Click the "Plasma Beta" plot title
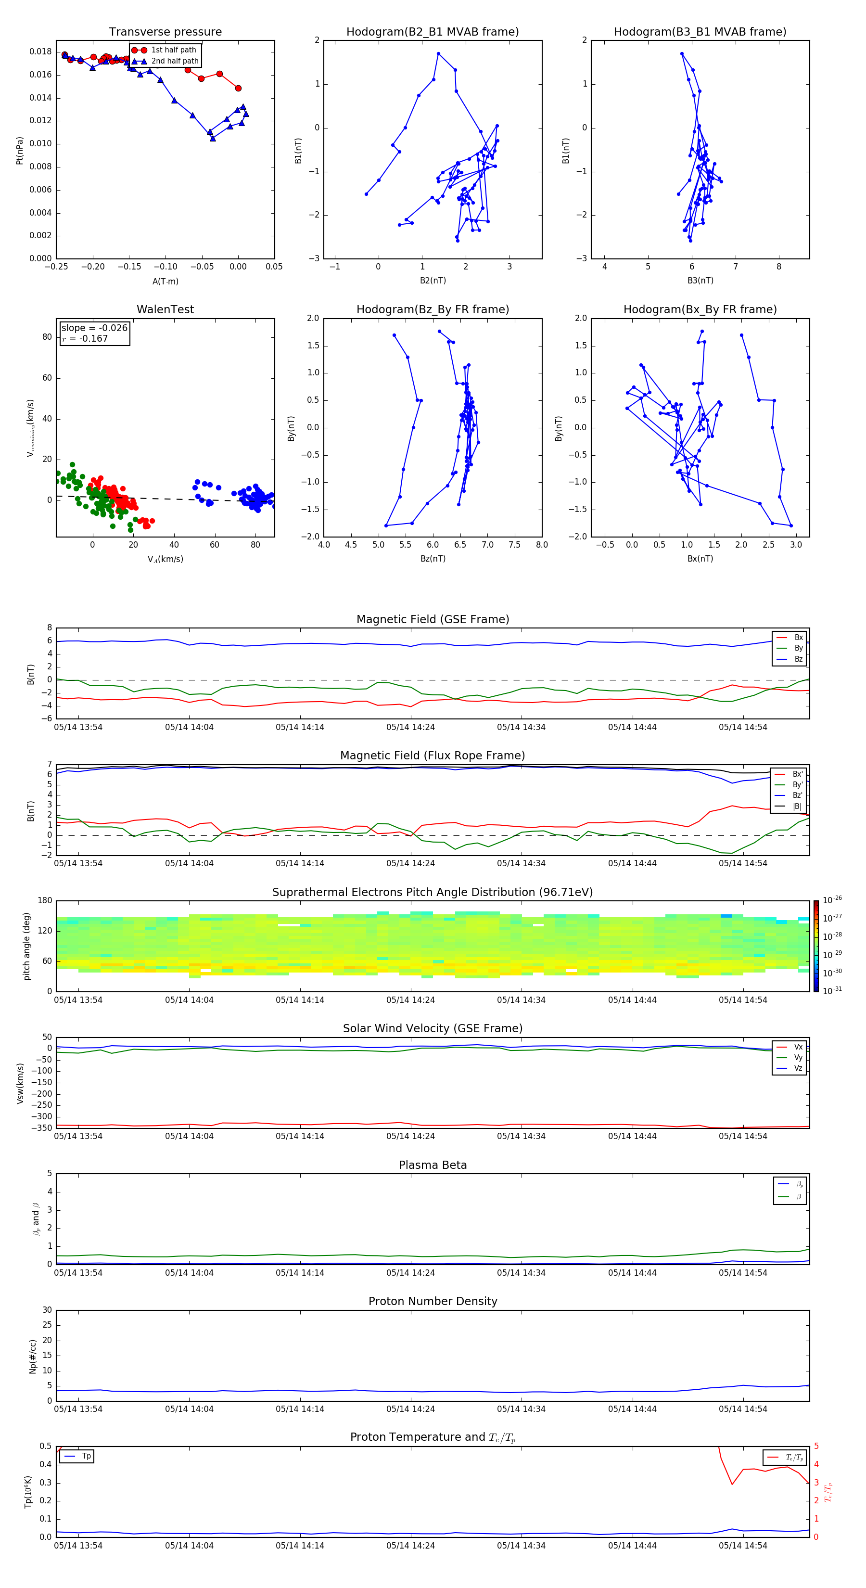The width and height of the screenshot is (866, 1588). pos(433,1165)
